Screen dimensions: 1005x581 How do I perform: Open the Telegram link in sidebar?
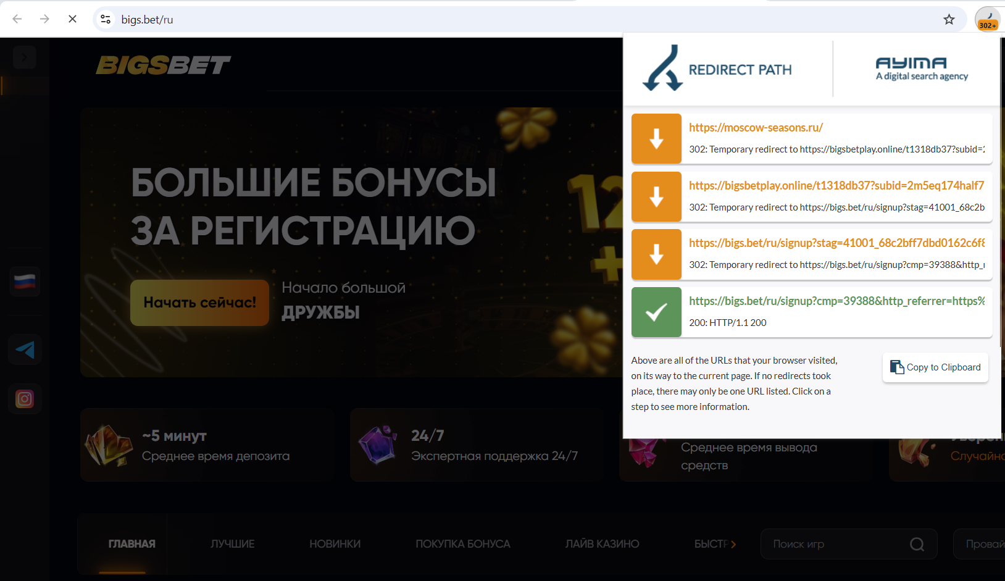(x=25, y=350)
